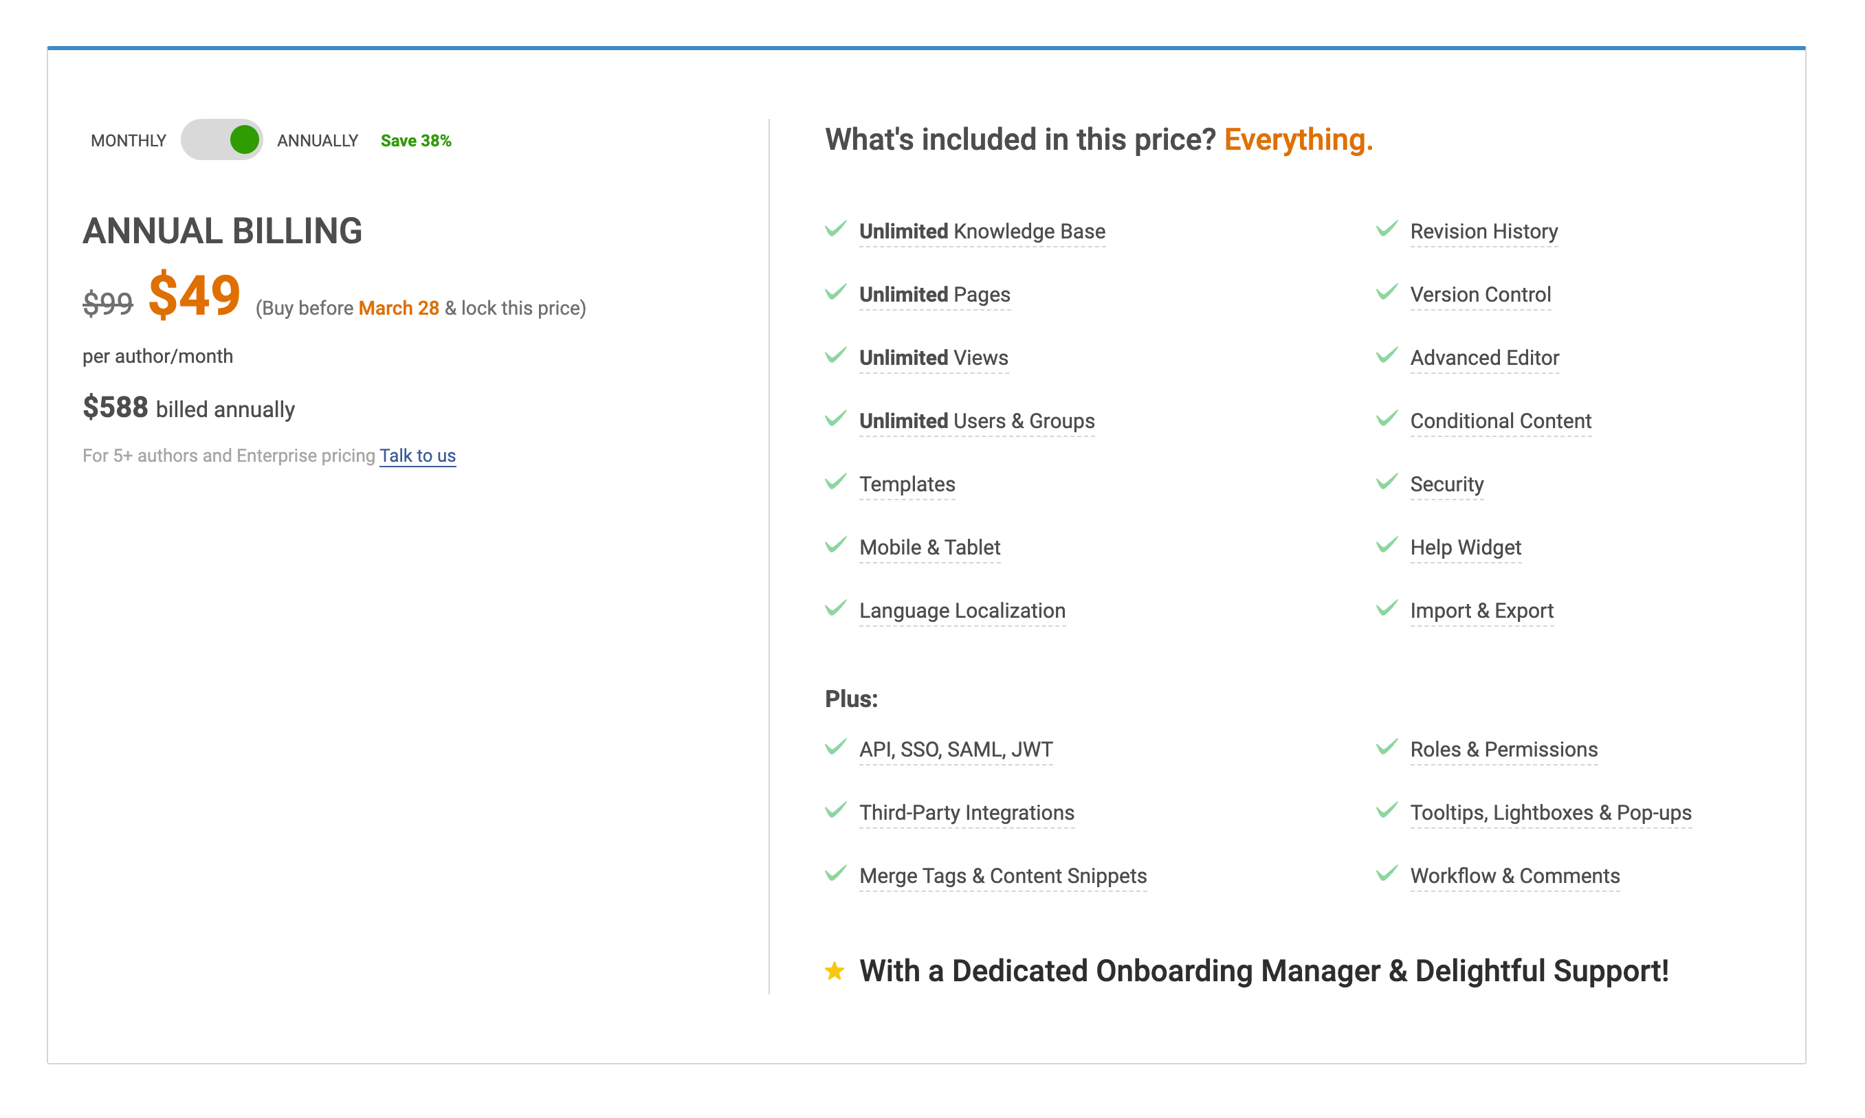Click Advanced Editor feature

[1484, 358]
